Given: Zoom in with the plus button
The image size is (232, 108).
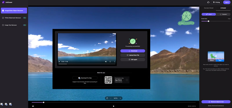Looking at the screenshot, I should (x=120, y=98).
